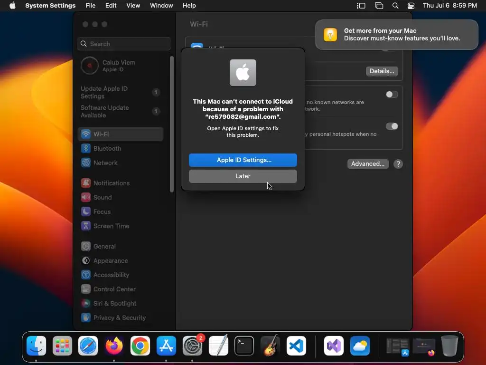Toggle the ask to join networks switch
This screenshot has width=486, height=365.
pyautogui.click(x=392, y=95)
